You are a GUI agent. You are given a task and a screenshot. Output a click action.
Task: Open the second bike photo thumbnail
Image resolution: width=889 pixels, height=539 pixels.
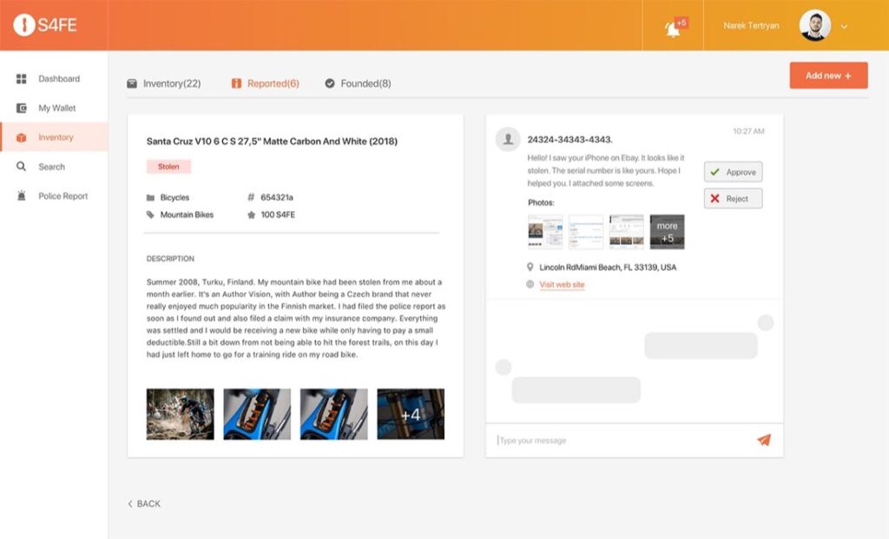click(257, 414)
